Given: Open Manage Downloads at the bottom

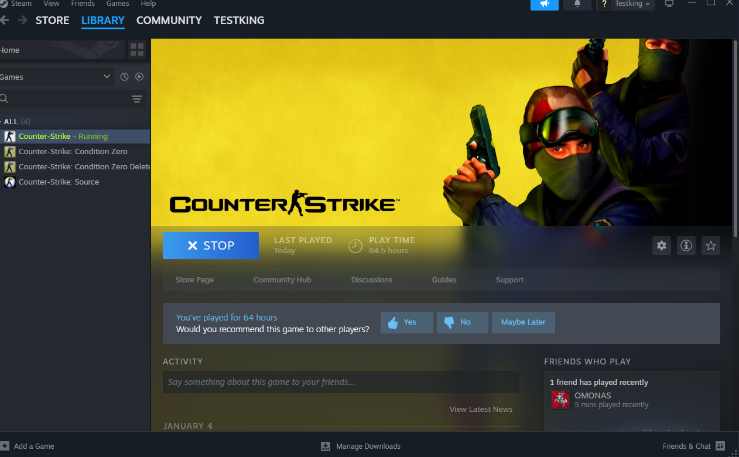Looking at the screenshot, I should 361,446.
